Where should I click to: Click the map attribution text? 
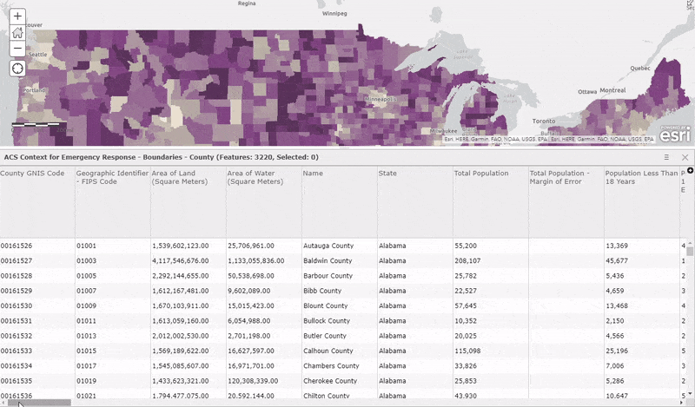549,139
